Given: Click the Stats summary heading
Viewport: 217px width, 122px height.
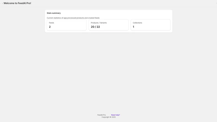Looking at the screenshot, I should (x=54, y=13).
